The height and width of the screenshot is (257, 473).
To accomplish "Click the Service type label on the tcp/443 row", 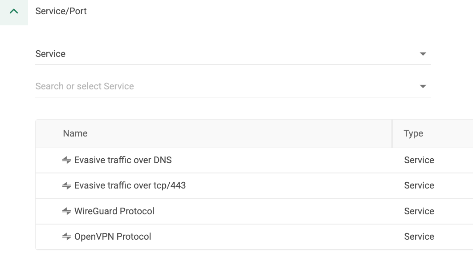I will click(x=419, y=185).
